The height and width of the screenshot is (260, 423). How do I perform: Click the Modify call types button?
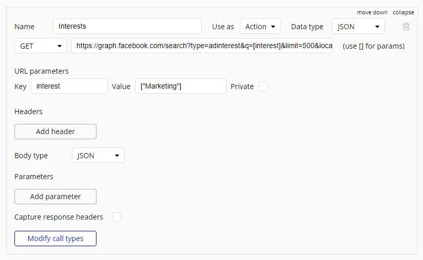coord(55,239)
